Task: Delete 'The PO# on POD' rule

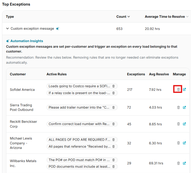Action: (113, 160)
